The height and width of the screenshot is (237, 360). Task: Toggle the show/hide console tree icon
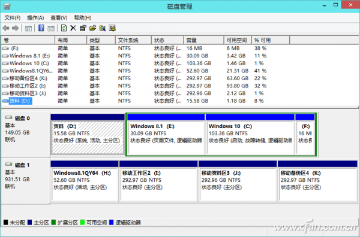pos(28,28)
